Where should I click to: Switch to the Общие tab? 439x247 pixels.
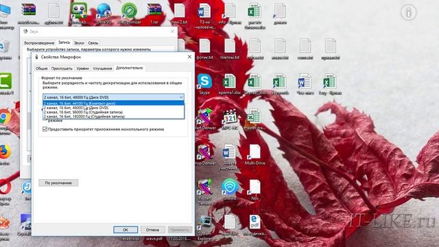pos(41,69)
